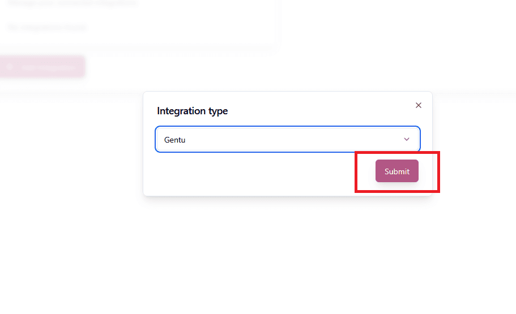The image size is (516, 314).
Task: Click the plus icon on Add integration
Action: [10, 67]
